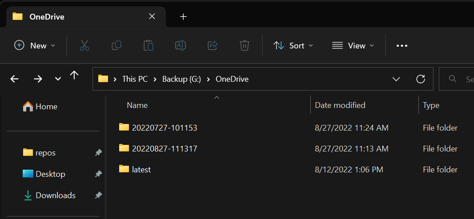Image resolution: width=474 pixels, height=219 pixels.
Task: Show recent locations dropdown arrow
Action: pyautogui.click(x=58, y=79)
